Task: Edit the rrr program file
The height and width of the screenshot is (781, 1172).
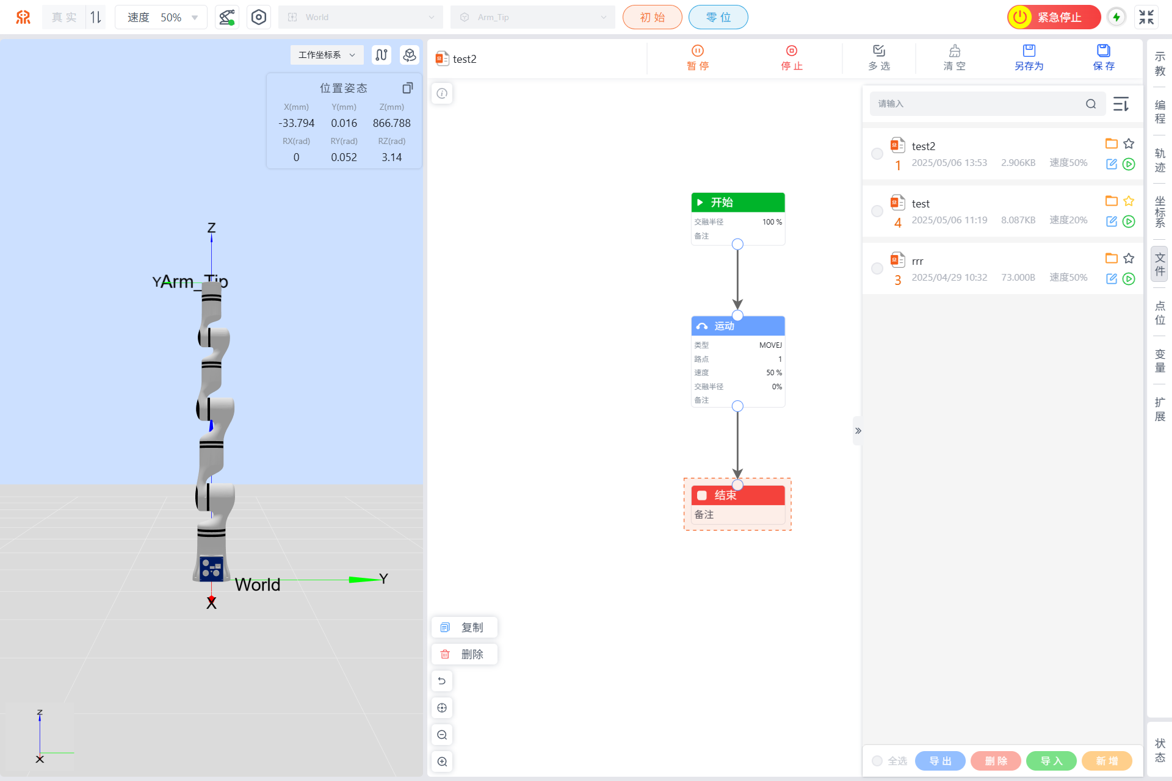Action: pyautogui.click(x=1112, y=279)
